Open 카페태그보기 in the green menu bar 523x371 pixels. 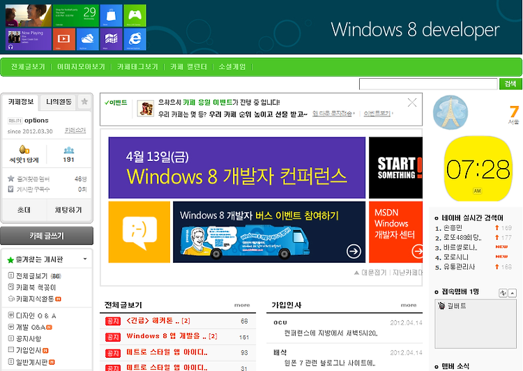tap(137, 67)
